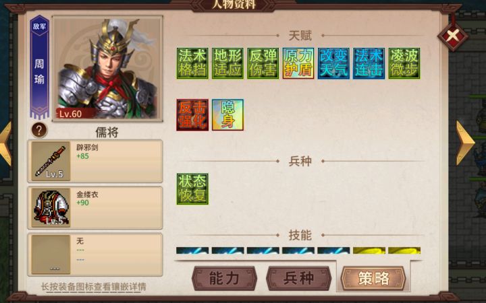The width and height of the screenshot is (486, 303).
Task: Select the 改变天气 talent icon
Action: click(x=333, y=63)
